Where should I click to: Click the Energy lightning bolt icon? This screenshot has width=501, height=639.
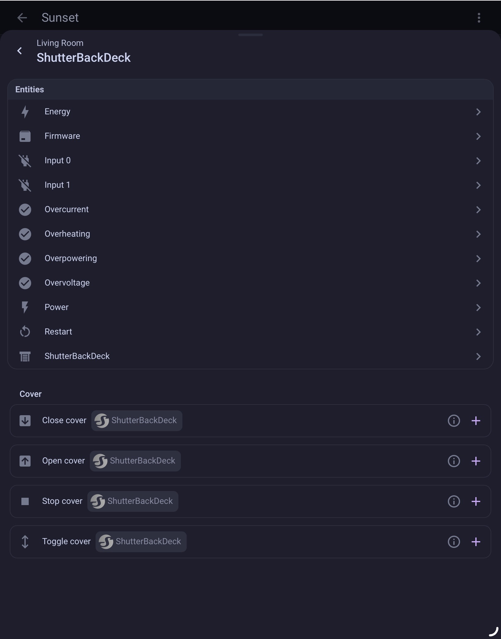[x=25, y=112]
